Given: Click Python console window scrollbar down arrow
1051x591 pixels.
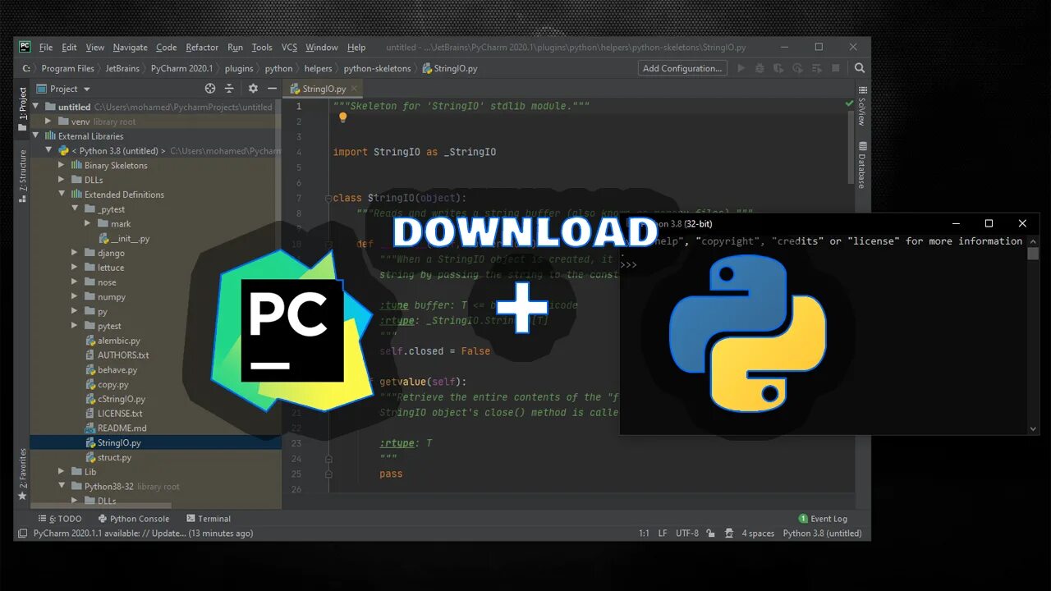Looking at the screenshot, I should tap(1034, 428).
